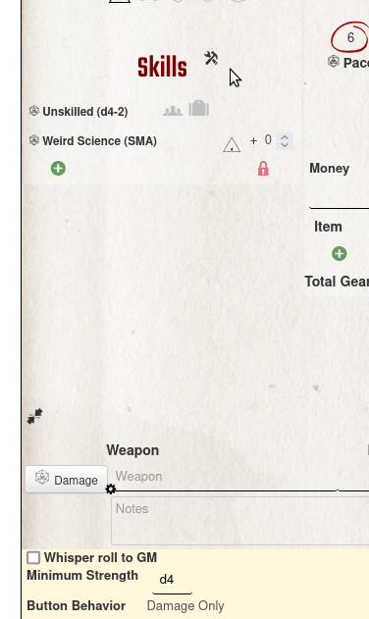This screenshot has height=619, width=369.
Task: Open weapon settings gear icon
Action: pos(111,490)
